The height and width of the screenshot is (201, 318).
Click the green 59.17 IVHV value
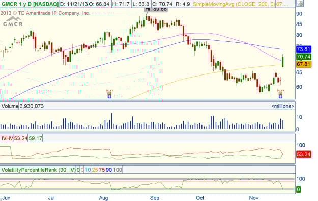pos(35,138)
